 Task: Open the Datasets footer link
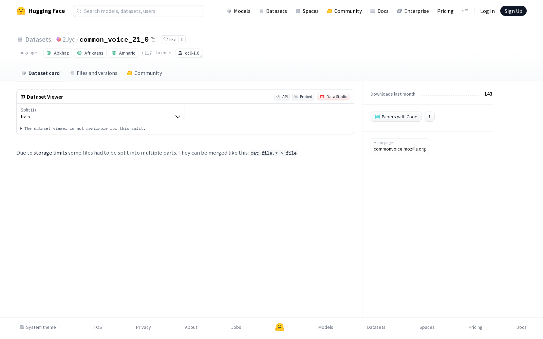pos(376,327)
